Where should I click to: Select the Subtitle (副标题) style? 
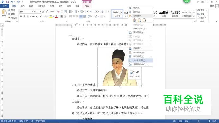pyautogui.click(x=175, y=14)
